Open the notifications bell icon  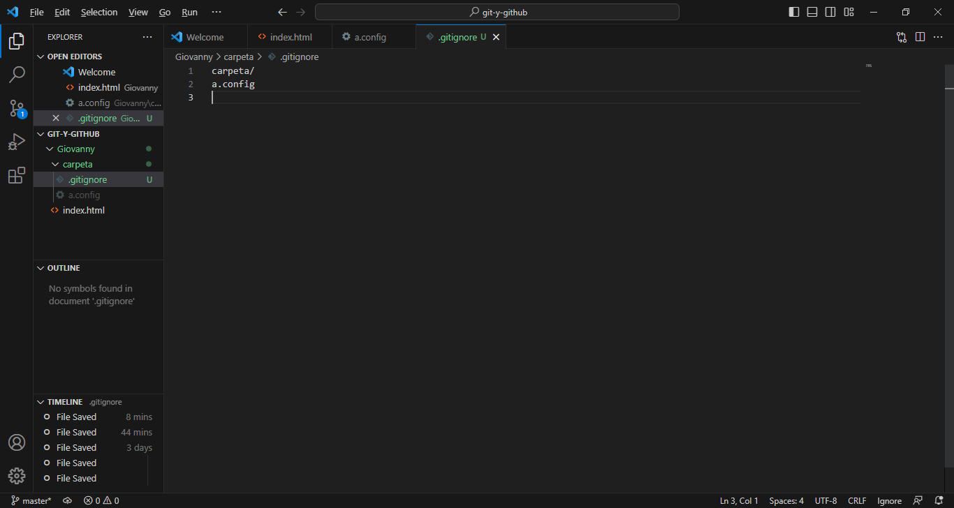939,500
